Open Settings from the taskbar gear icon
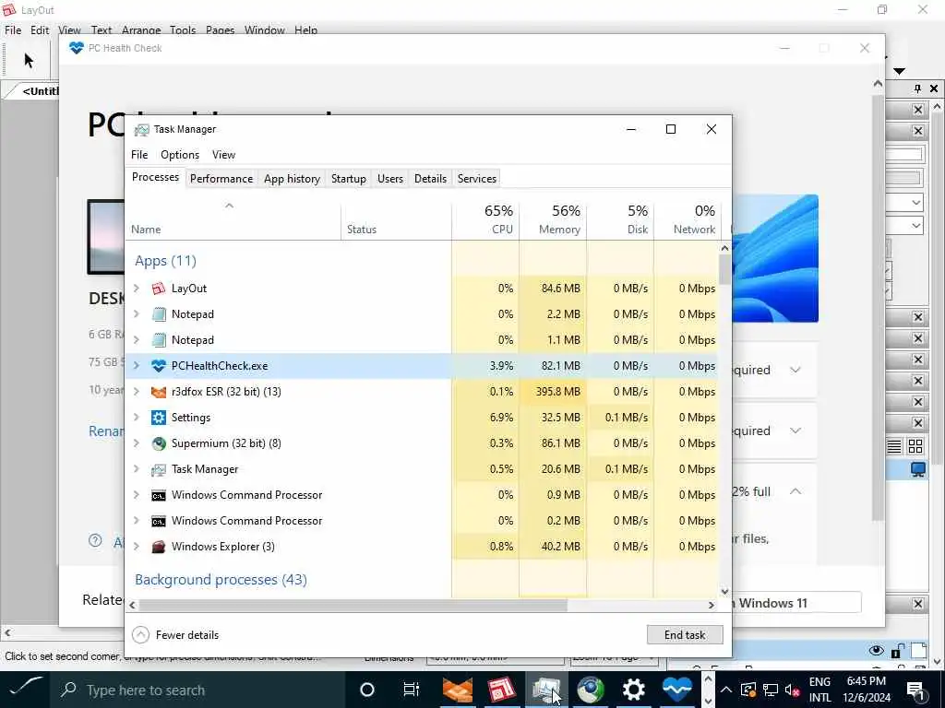 click(x=633, y=690)
